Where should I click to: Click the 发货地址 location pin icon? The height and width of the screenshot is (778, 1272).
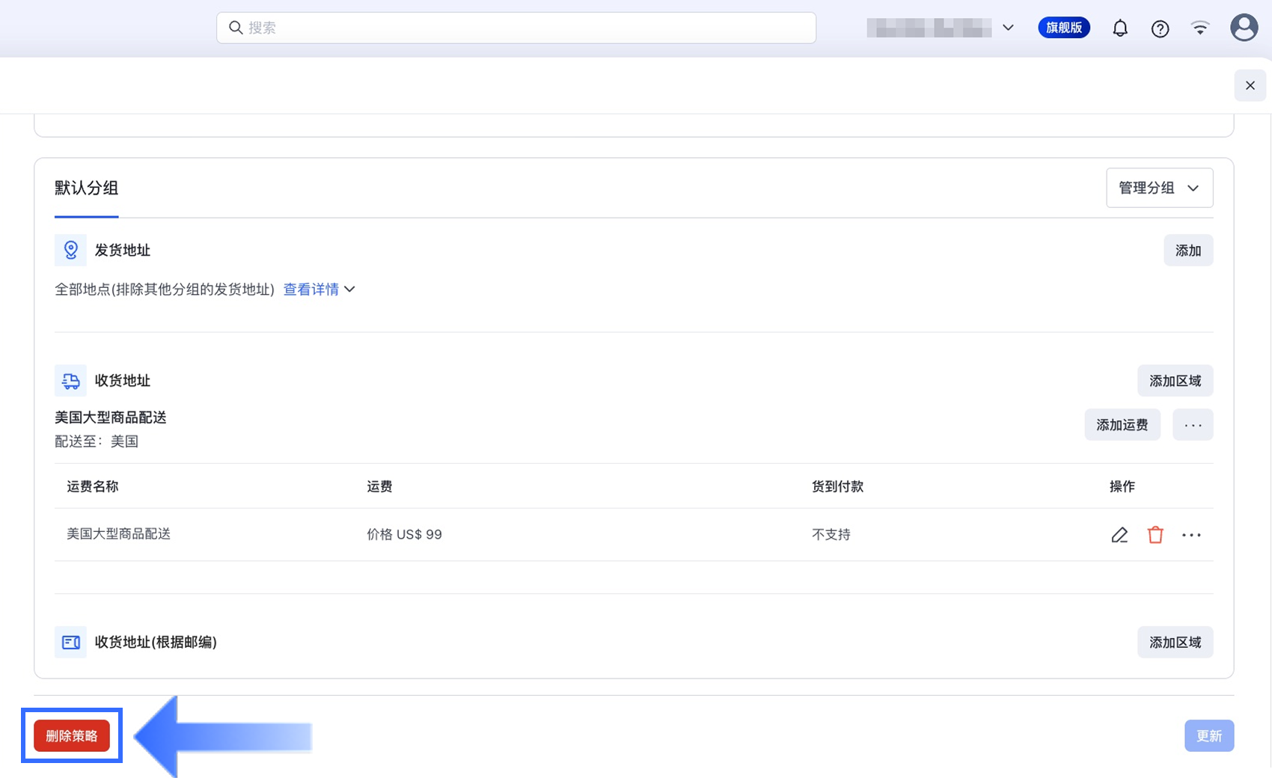70,250
